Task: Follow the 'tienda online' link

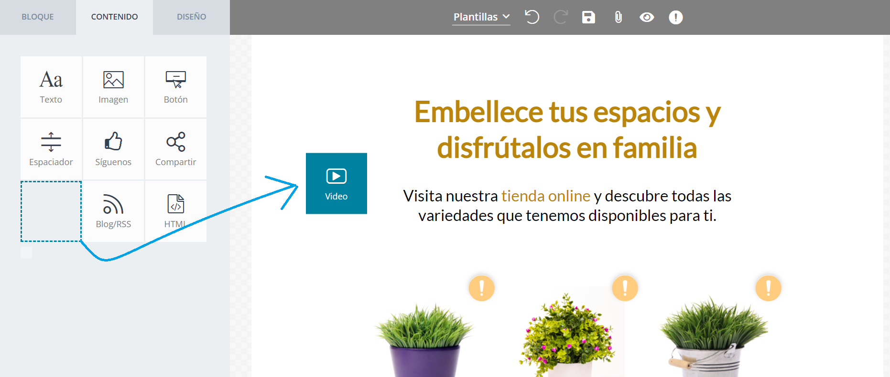Action: click(x=546, y=196)
